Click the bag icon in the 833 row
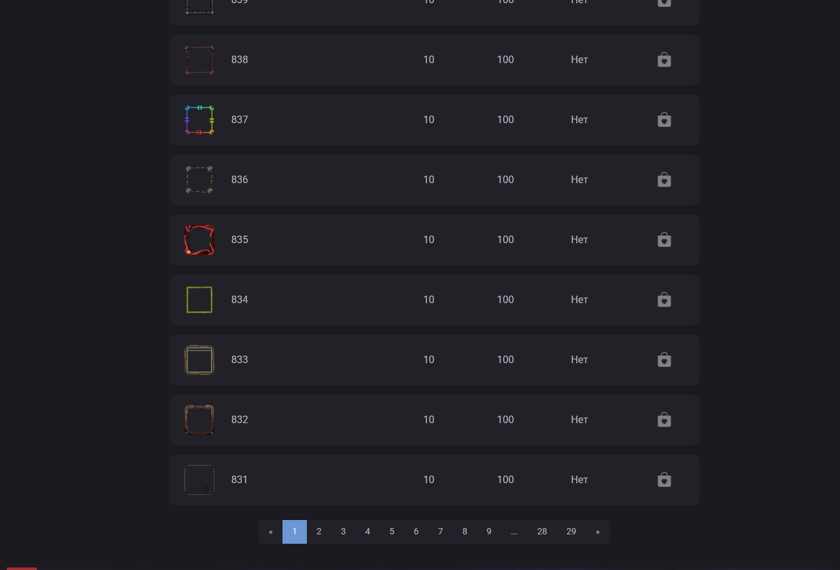 click(664, 360)
